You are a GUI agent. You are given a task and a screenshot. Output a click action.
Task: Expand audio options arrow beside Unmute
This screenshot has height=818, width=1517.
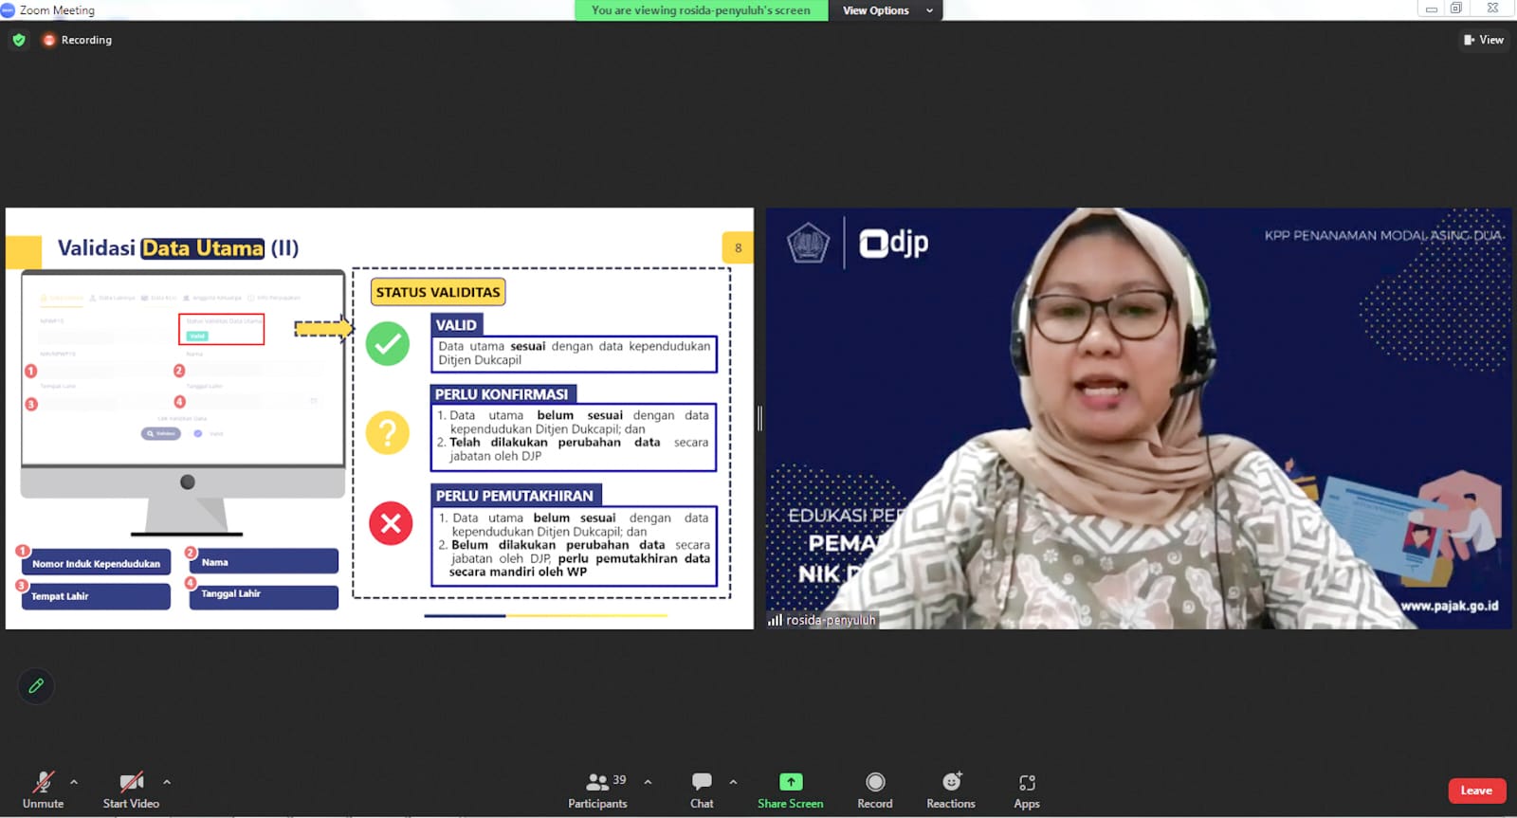point(74,783)
